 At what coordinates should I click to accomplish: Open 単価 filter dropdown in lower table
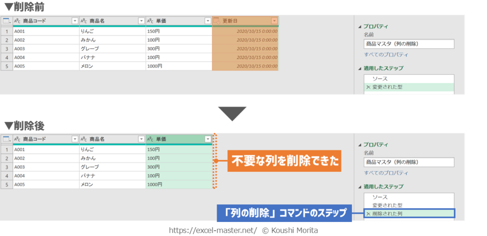pos(208,139)
